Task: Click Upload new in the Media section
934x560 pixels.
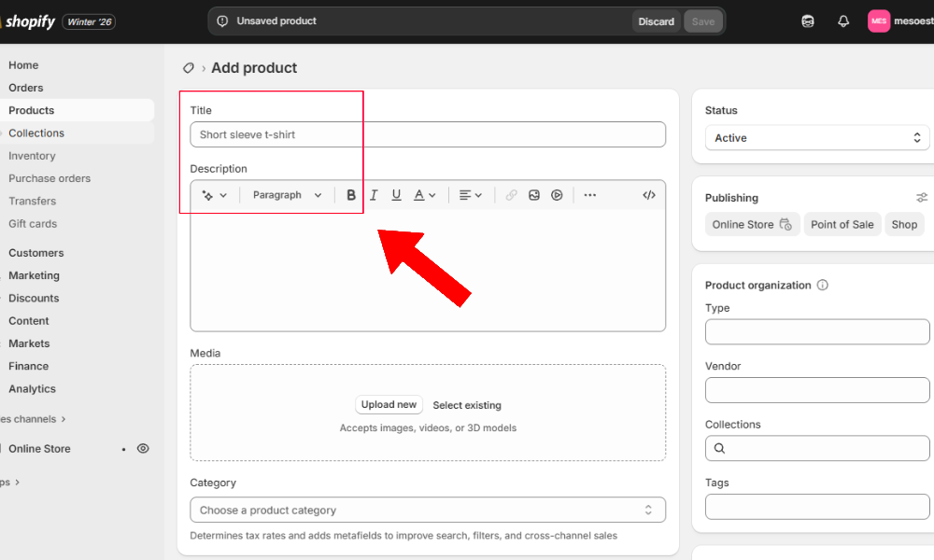Action: (x=389, y=404)
